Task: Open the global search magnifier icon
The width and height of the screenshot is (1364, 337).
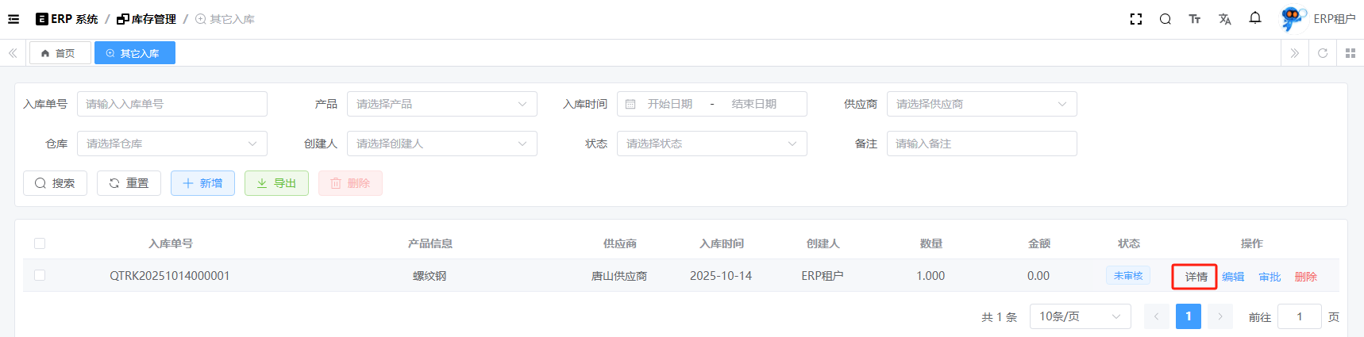Action: [x=1165, y=19]
